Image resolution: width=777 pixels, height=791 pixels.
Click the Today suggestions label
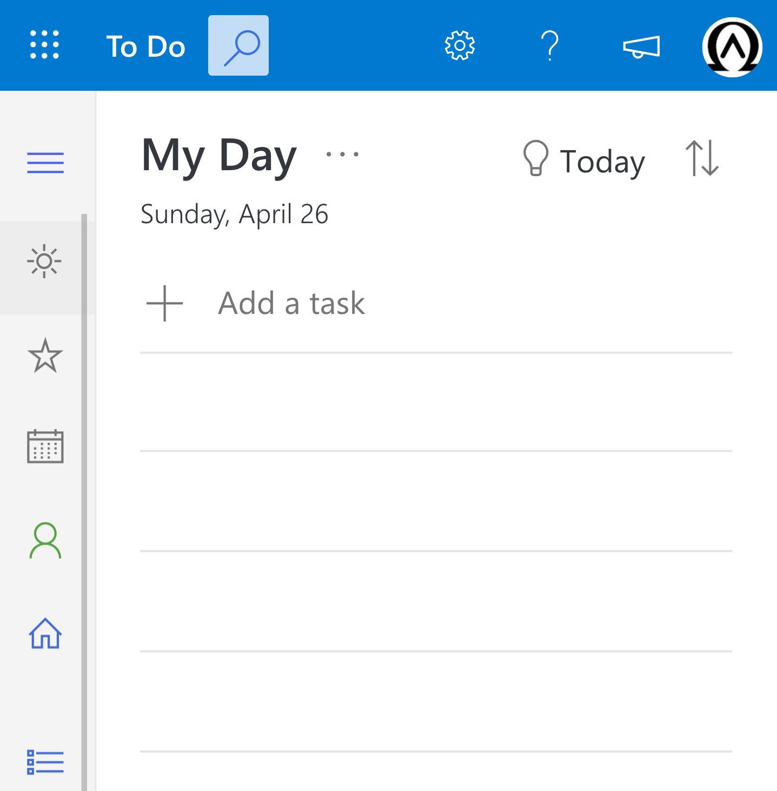(602, 160)
